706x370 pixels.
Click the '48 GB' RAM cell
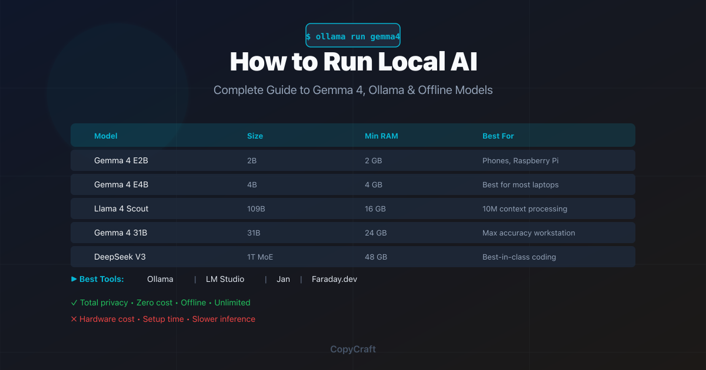tap(376, 257)
